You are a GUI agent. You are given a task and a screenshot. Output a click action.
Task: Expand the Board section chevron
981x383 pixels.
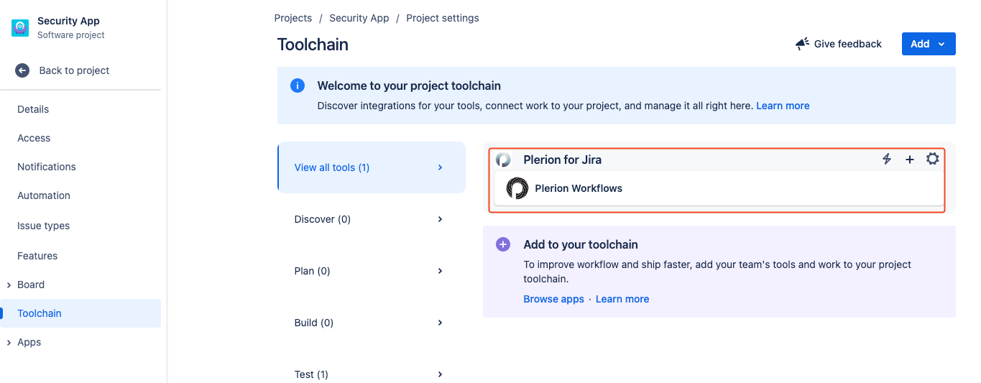click(x=8, y=285)
